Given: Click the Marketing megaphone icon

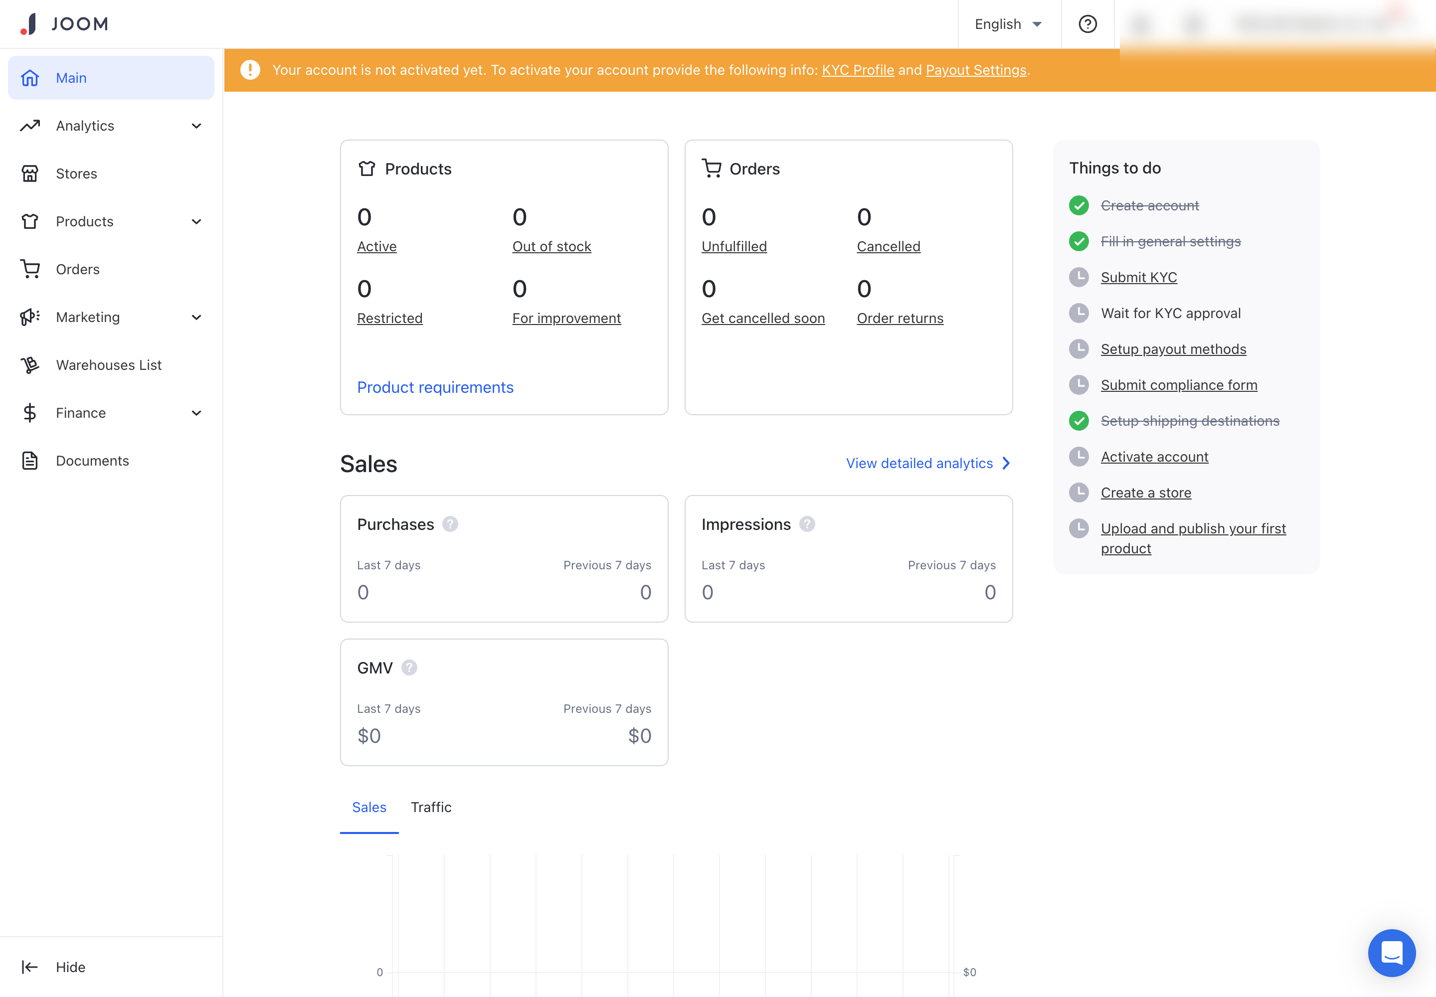Looking at the screenshot, I should [30, 318].
